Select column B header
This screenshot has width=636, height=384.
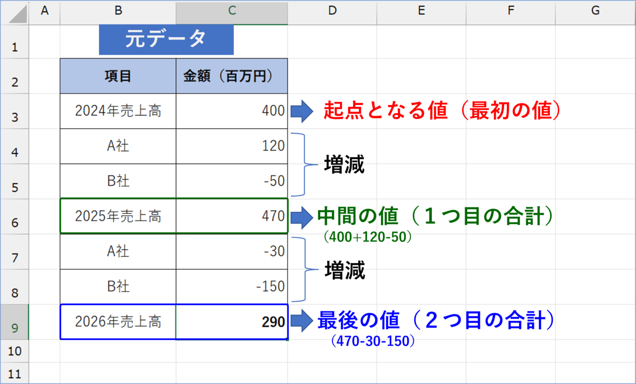coord(118,11)
